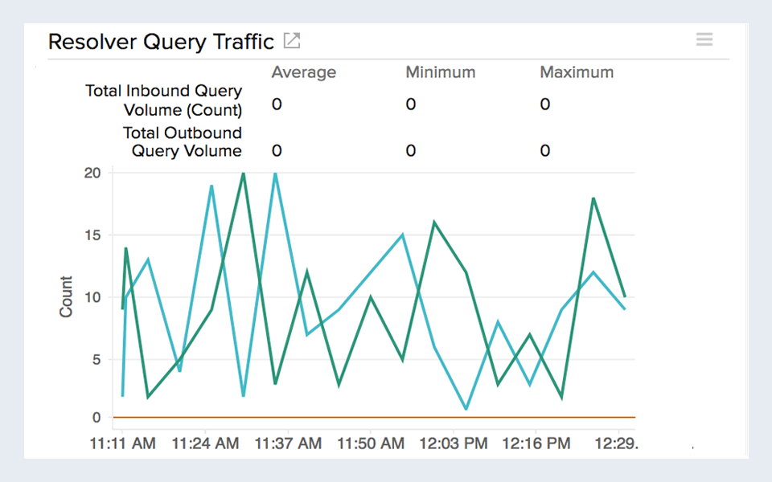Click the hamburger menu icon top right

coord(704,39)
